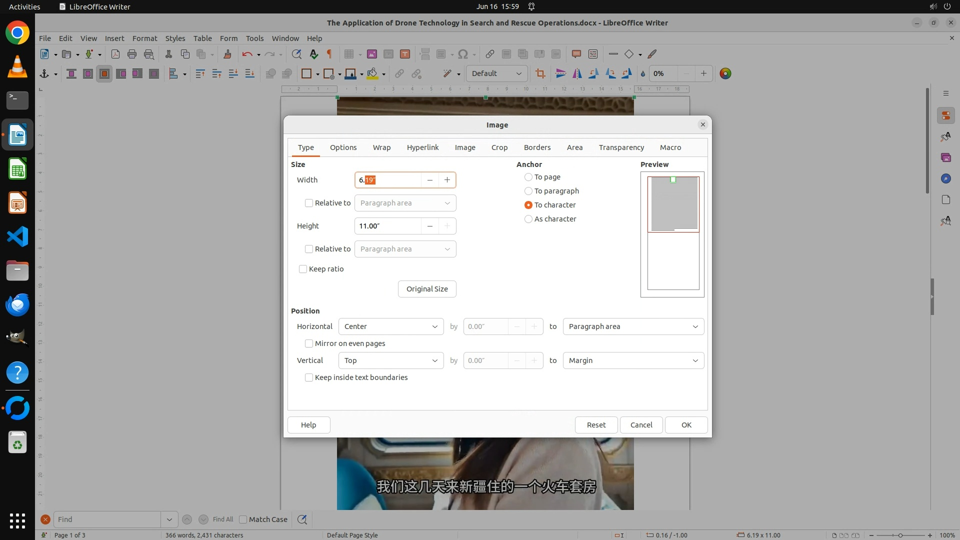The image size is (960, 540).
Task: Check Mirror on even pages
Action: pos(309,343)
